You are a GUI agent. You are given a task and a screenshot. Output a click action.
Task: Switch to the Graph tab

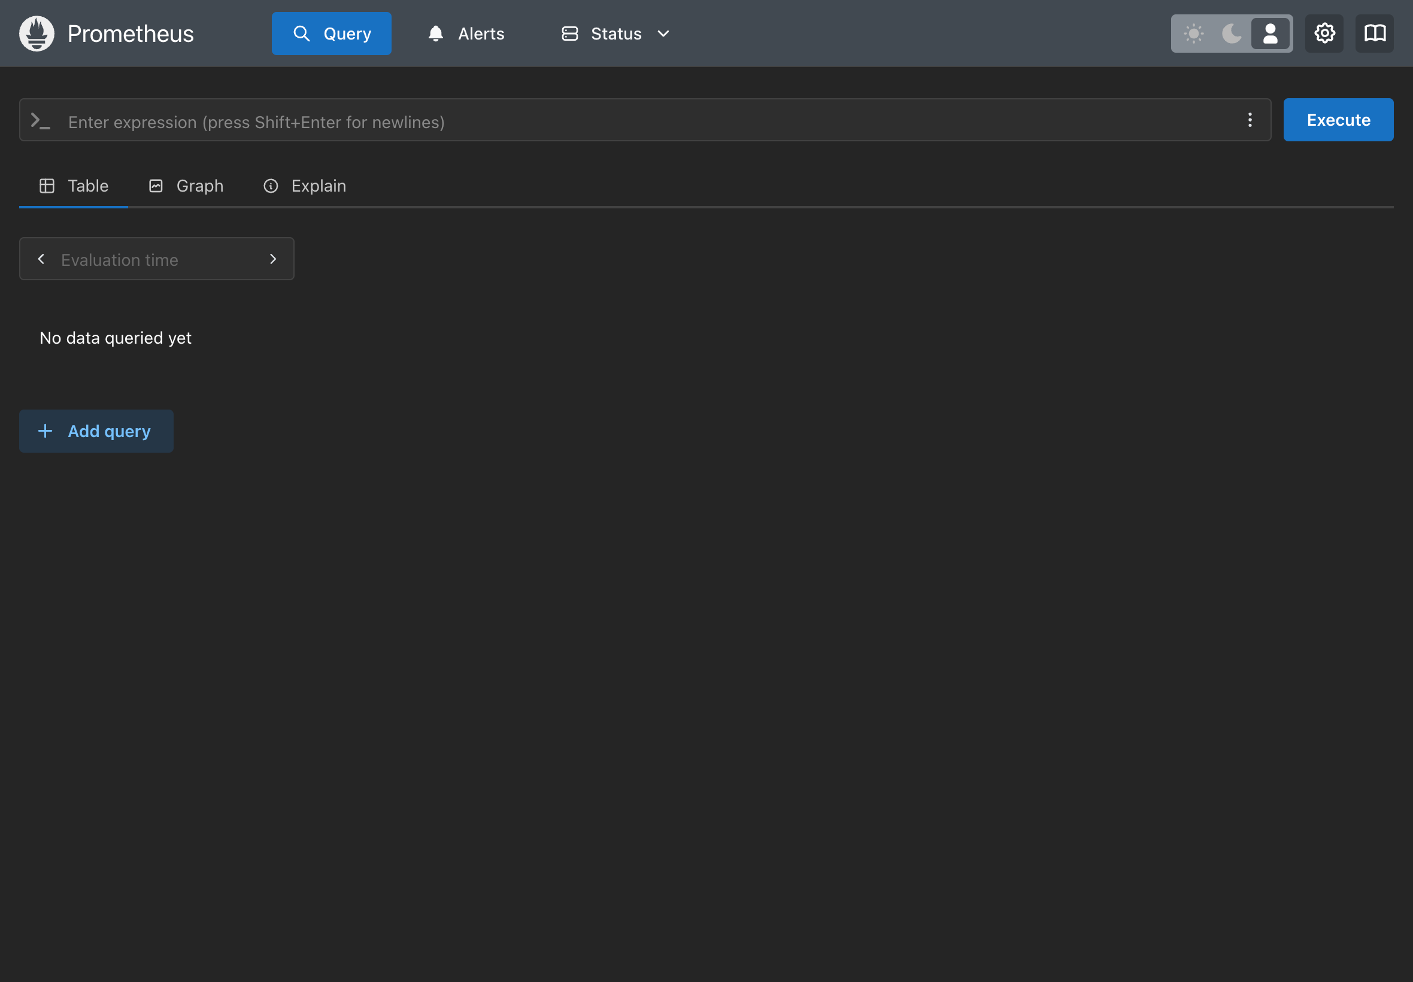200,185
